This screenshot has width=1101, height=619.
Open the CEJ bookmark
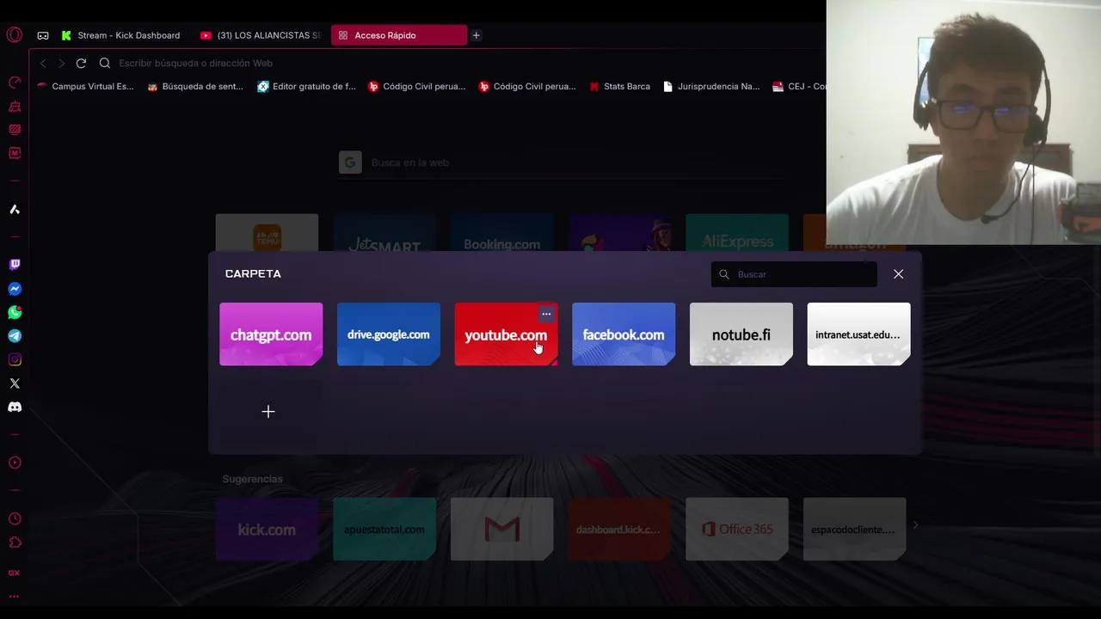(x=799, y=86)
